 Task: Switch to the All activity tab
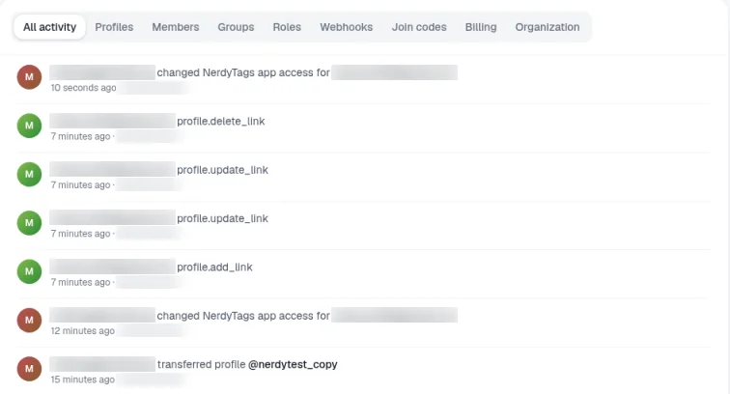click(50, 27)
